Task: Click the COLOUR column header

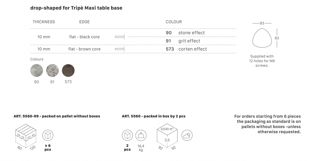Action: click(174, 22)
